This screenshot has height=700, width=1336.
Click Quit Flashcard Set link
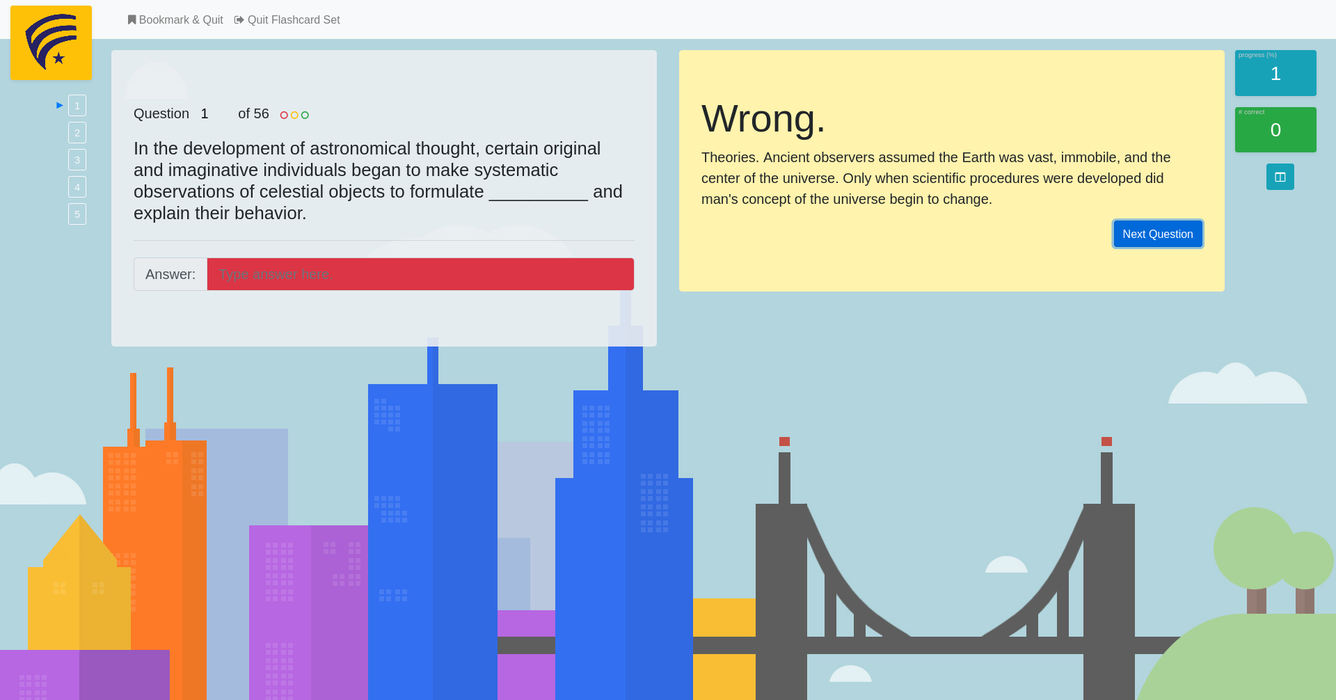coord(287,20)
